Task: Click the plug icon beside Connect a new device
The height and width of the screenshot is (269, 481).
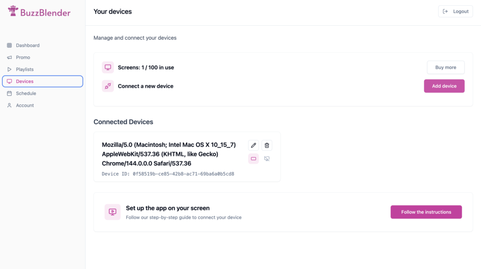Action: 108,86
